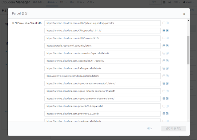
Task: Edit the accumulo6 6.1 URL field
Action: 103,61
